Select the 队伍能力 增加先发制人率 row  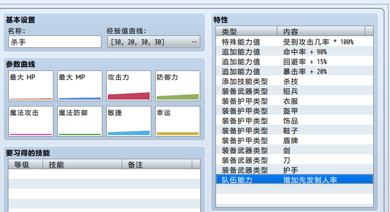tap(295, 179)
